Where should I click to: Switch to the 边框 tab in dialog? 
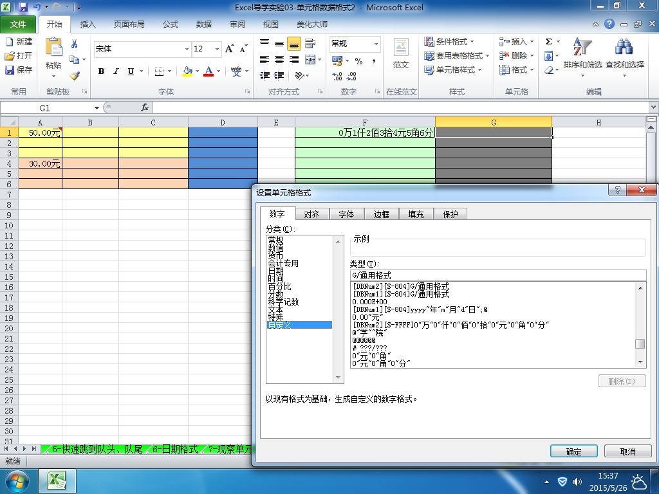point(381,214)
